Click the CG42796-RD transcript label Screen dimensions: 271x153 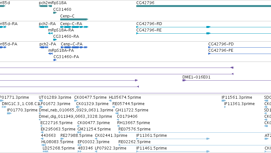click(x=149, y=23)
